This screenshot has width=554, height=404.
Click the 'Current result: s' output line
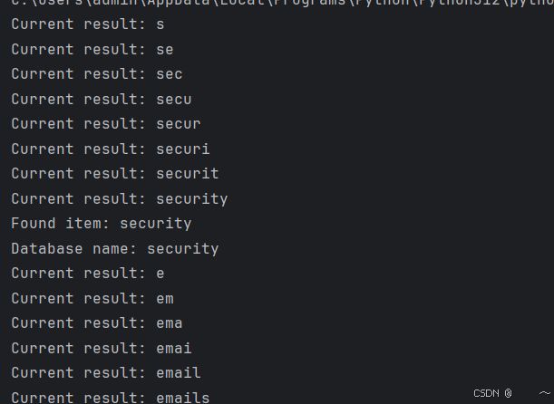click(88, 24)
